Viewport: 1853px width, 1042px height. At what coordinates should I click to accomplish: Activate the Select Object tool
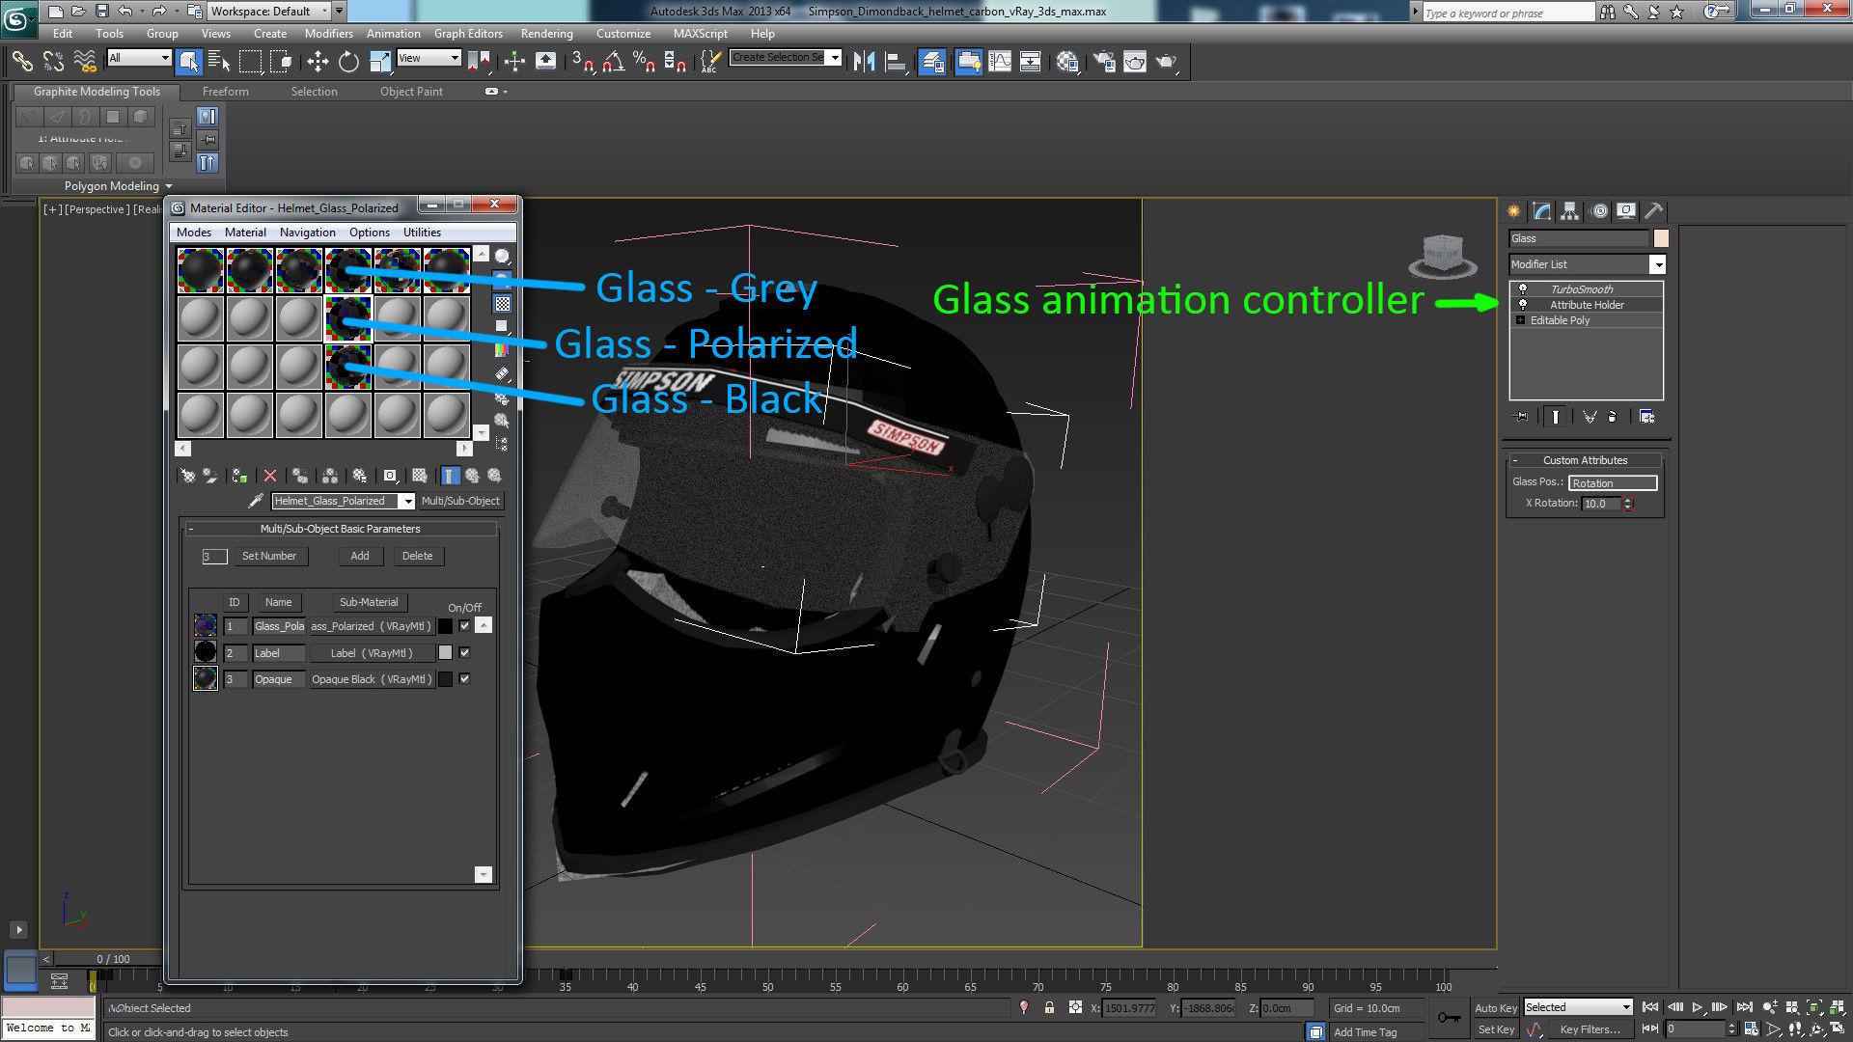coord(189,62)
